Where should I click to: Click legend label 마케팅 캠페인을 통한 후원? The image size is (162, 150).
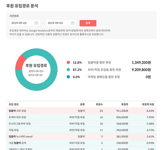click(x=104, y=77)
